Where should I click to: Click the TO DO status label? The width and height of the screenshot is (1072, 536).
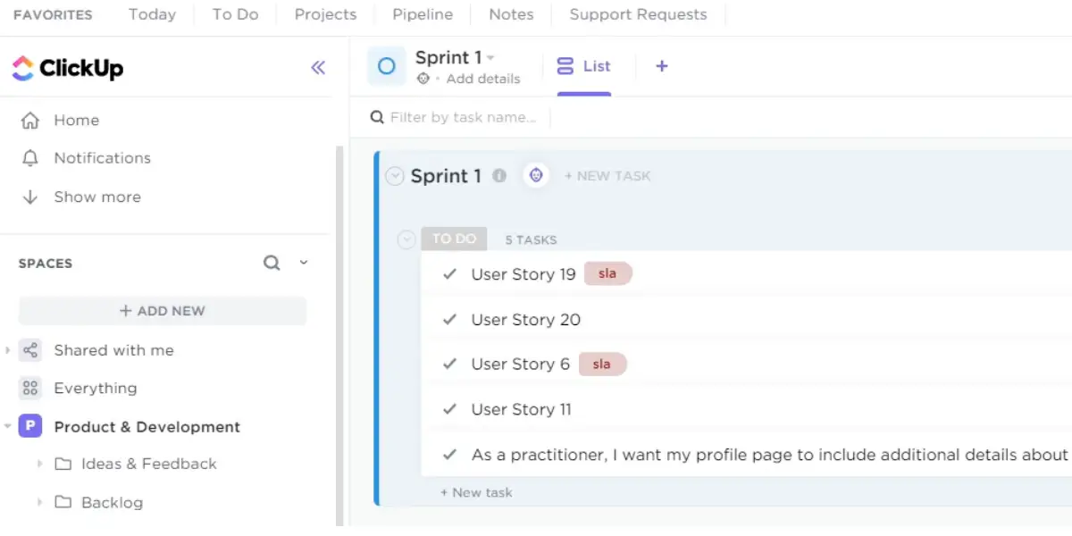(454, 239)
